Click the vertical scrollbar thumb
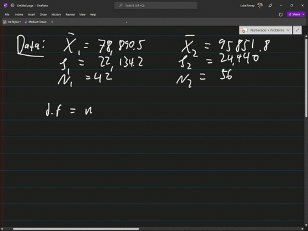 pyautogui.click(x=306, y=78)
